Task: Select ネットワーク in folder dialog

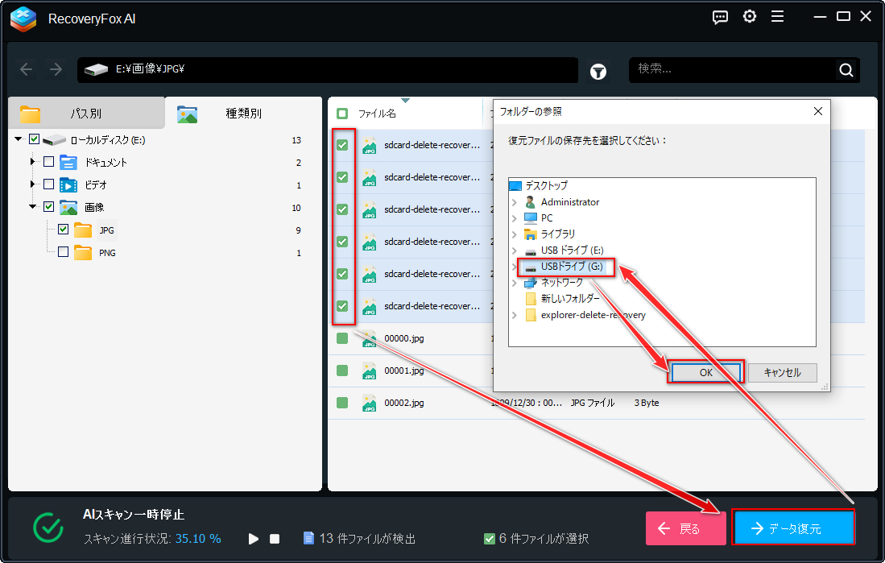Action: pyautogui.click(x=561, y=283)
